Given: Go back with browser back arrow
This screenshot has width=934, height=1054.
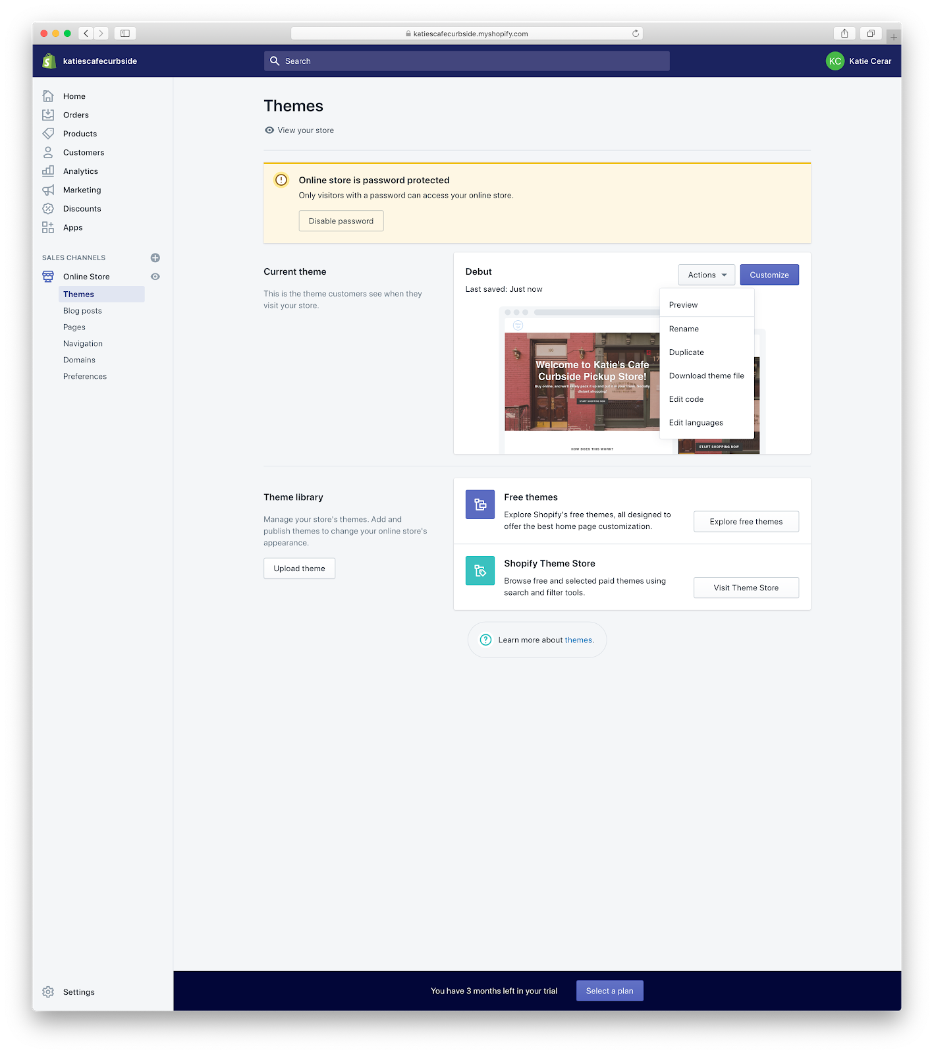Looking at the screenshot, I should [x=86, y=33].
